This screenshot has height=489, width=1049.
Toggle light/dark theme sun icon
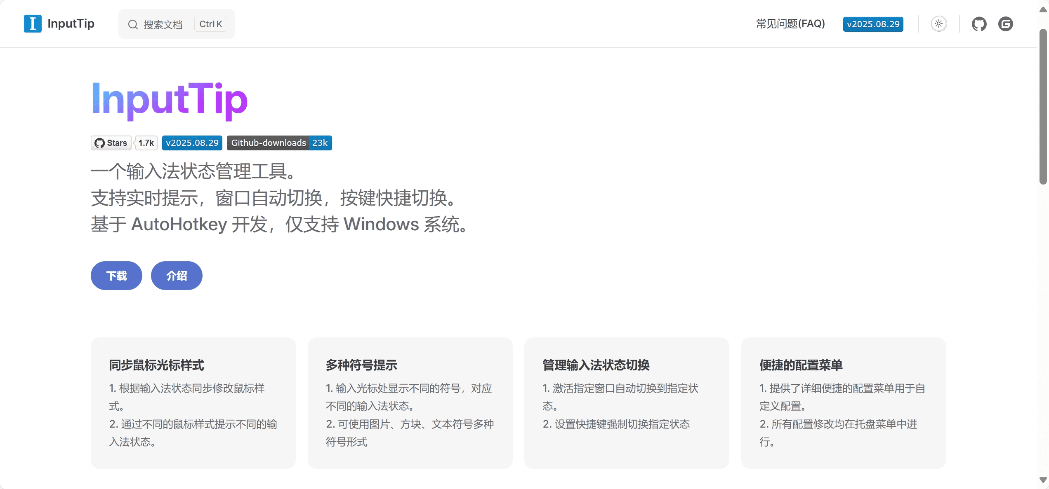click(939, 23)
